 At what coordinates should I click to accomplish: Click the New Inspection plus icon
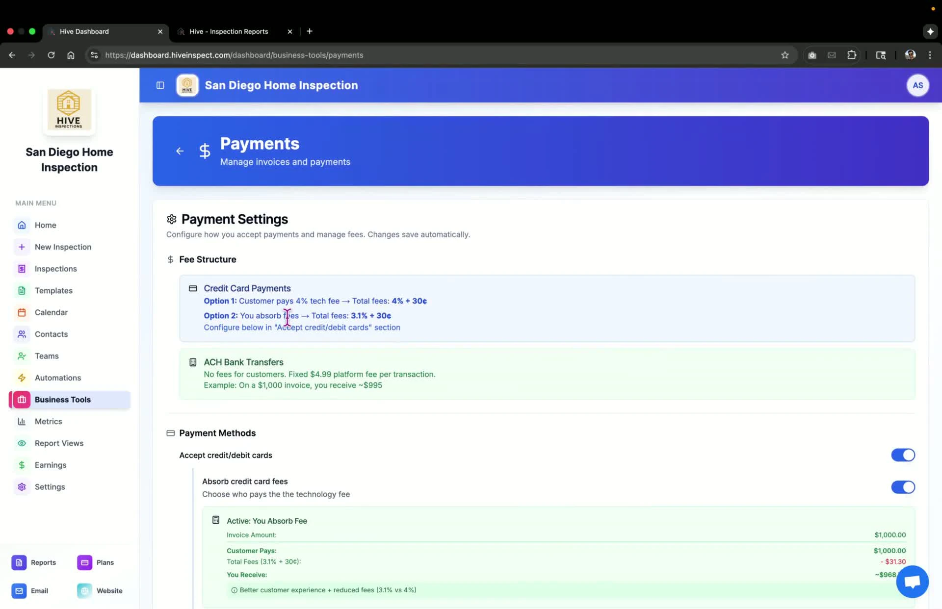(22, 247)
